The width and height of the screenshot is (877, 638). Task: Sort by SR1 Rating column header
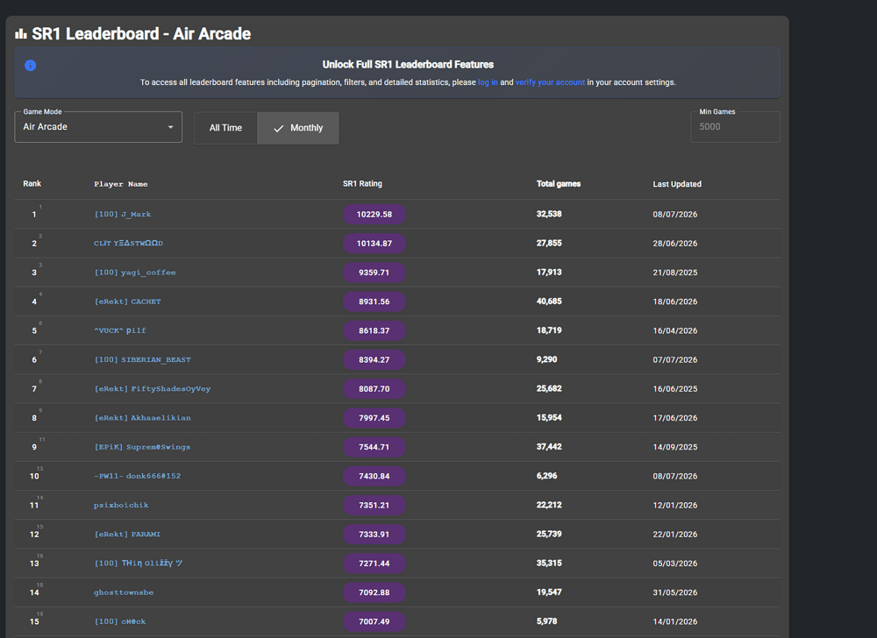pos(362,184)
